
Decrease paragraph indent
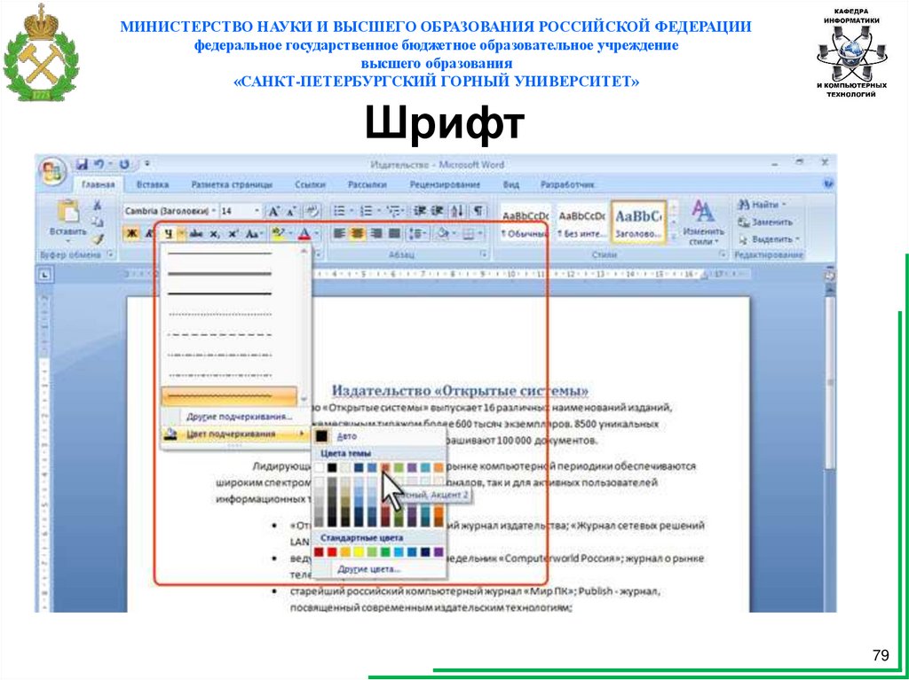[420, 211]
